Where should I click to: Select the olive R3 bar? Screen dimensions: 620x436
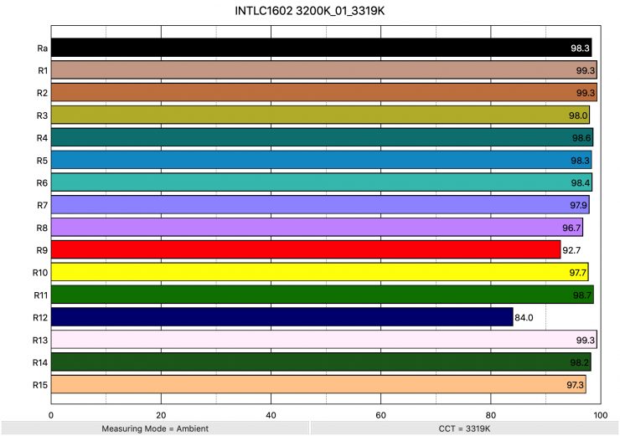pos(320,115)
